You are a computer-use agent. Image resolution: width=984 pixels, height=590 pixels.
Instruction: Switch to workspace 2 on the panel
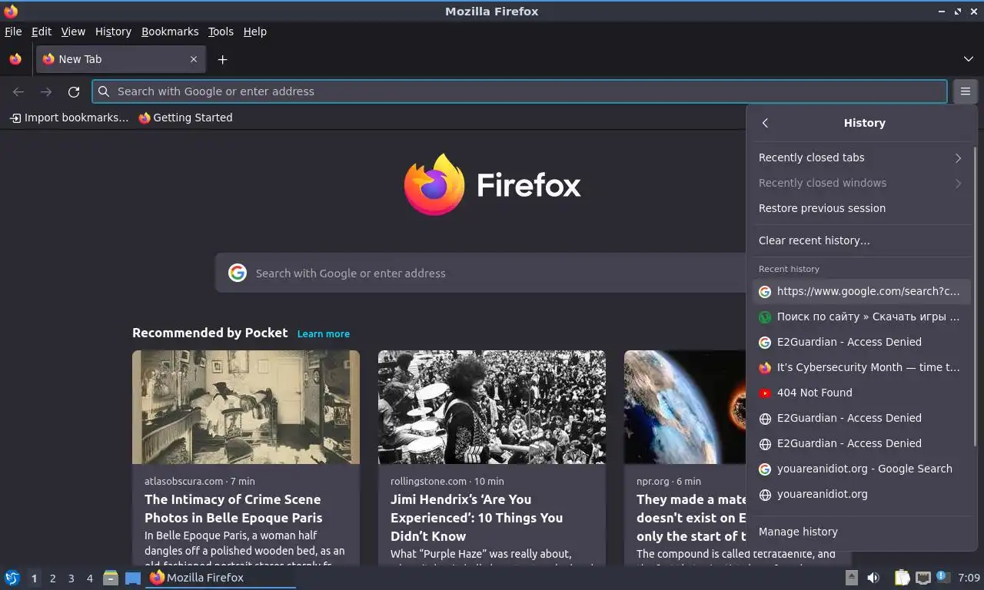coord(52,578)
